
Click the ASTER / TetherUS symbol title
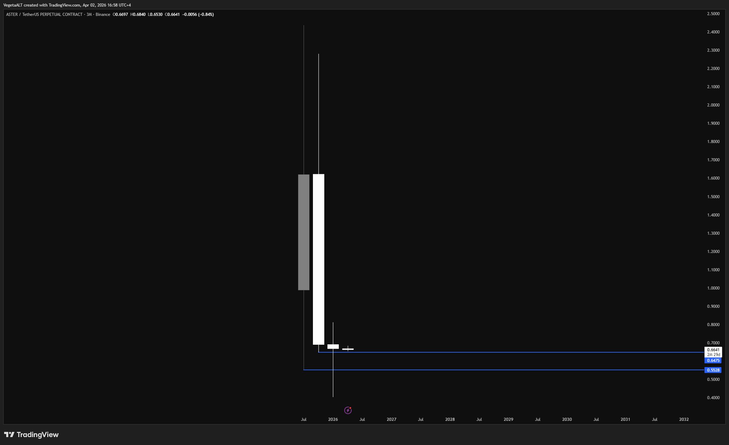44,15
